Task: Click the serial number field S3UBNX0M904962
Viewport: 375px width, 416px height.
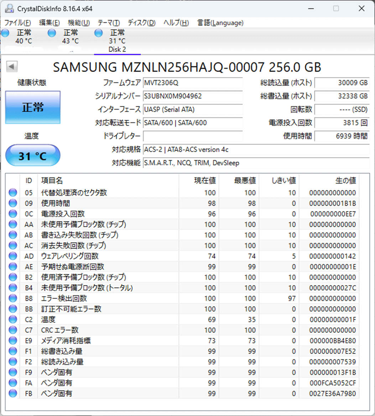Action: pos(193,96)
